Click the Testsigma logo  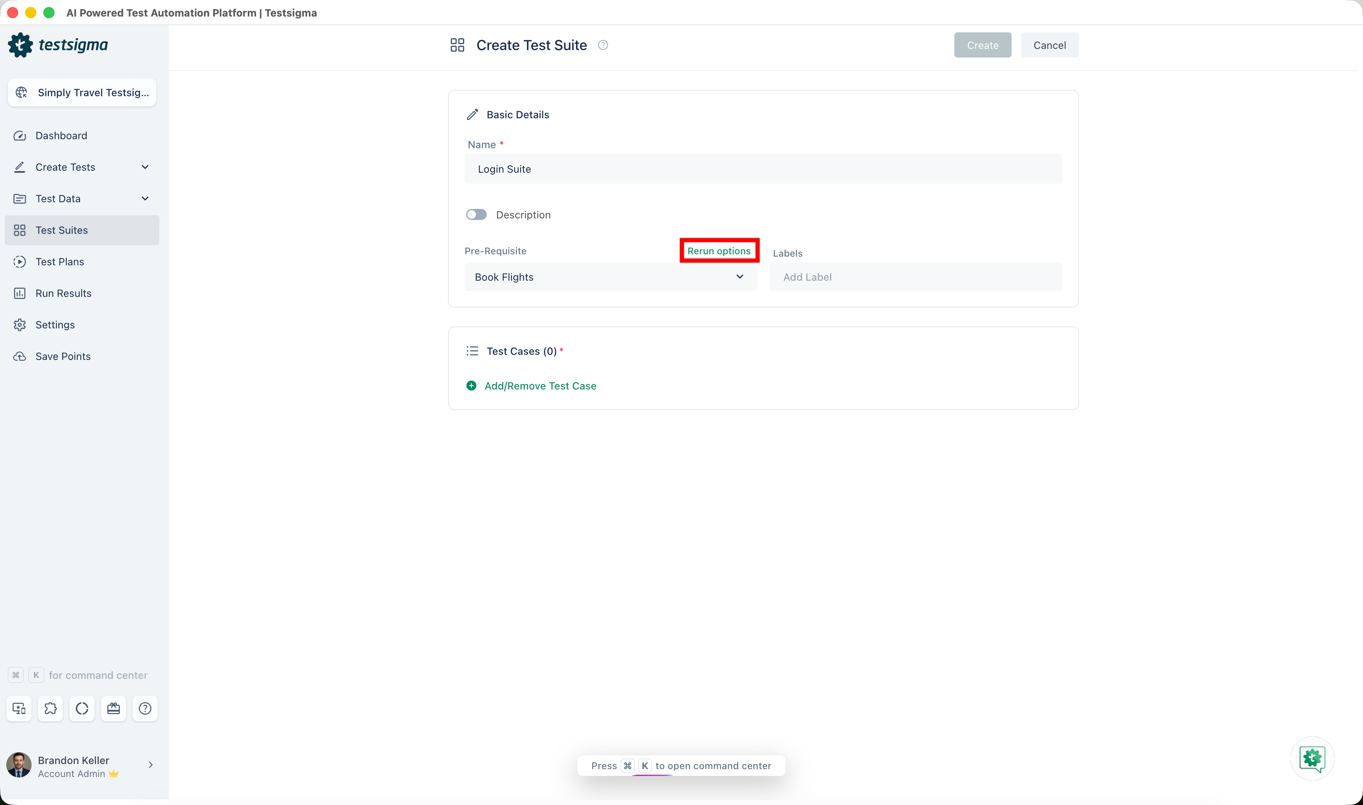click(x=58, y=45)
